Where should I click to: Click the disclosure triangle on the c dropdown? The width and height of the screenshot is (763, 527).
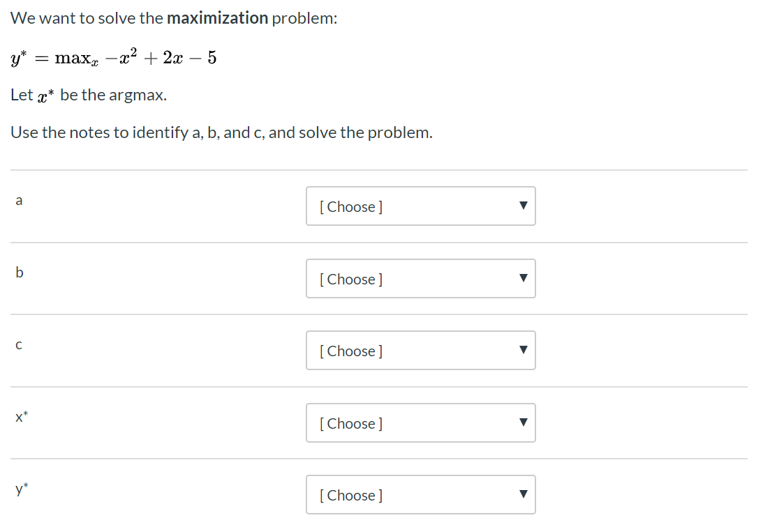(523, 351)
